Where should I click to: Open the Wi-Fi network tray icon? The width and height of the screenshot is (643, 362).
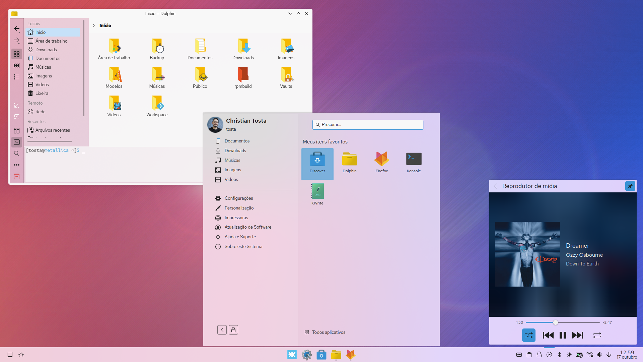tap(589, 355)
